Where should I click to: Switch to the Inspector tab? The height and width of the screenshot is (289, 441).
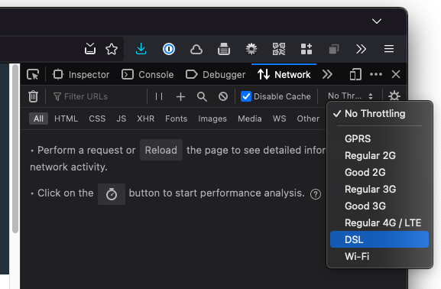(81, 75)
